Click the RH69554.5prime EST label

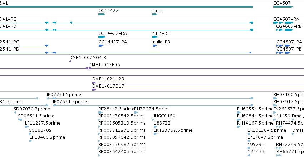coord(255,109)
